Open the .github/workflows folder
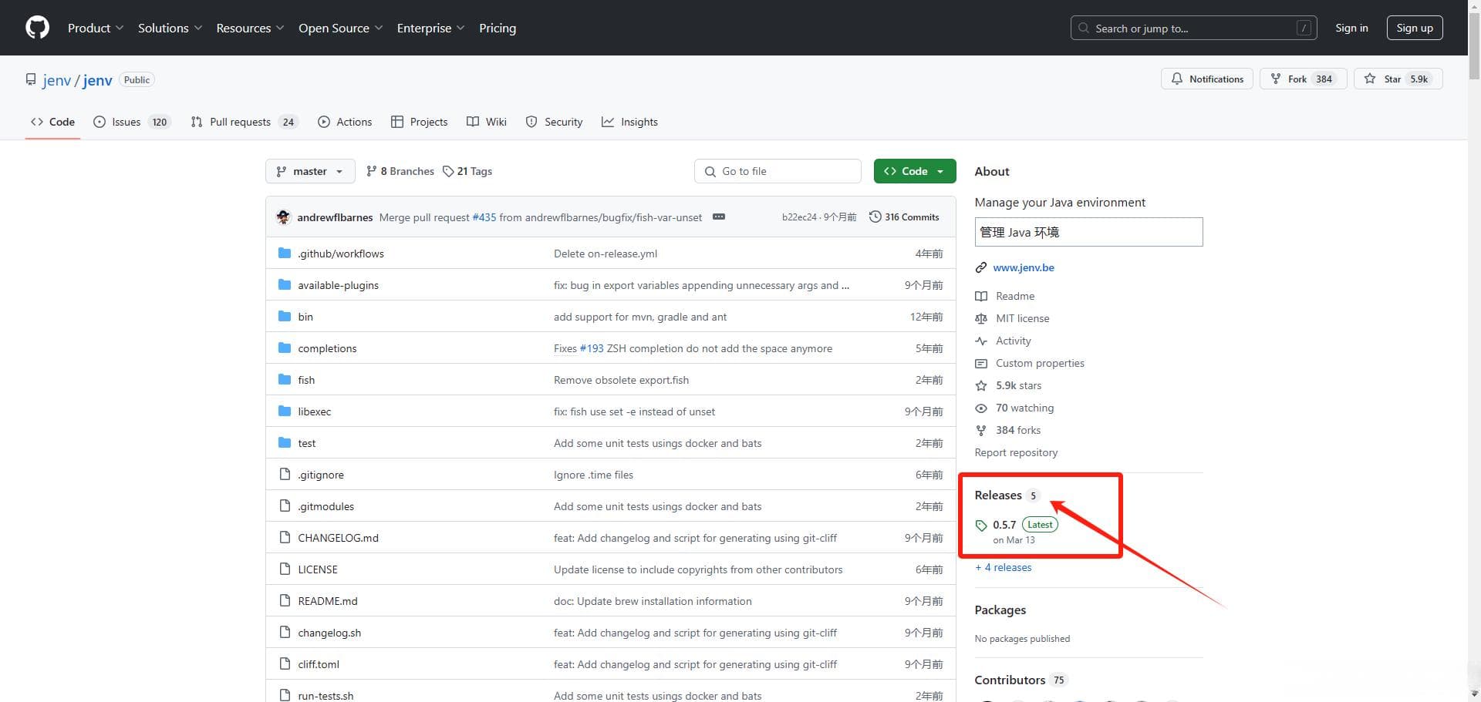The image size is (1481, 702). tap(341, 254)
